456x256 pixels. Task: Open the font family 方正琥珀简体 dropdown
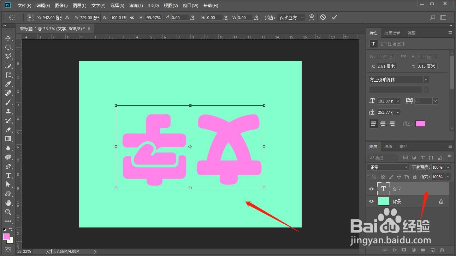[x=398, y=80]
